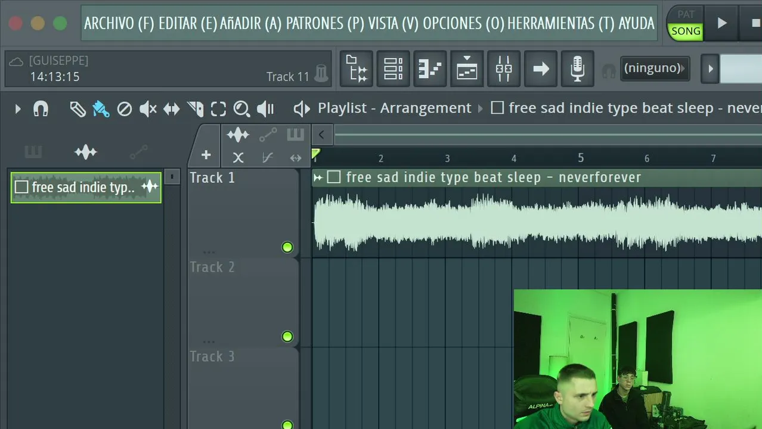Image resolution: width=762 pixels, height=429 pixels.
Task: Click arrow next to the pattern selector
Action: 710,69
